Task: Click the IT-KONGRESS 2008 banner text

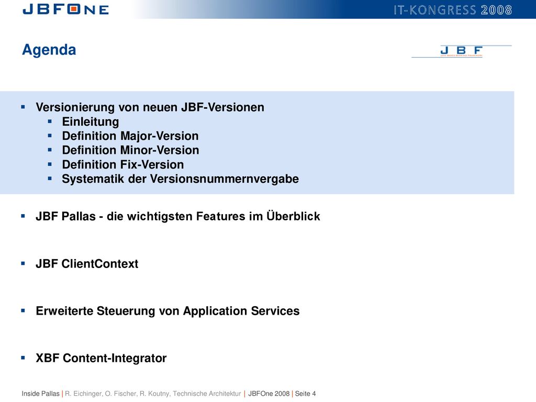Action: point(453,10)
